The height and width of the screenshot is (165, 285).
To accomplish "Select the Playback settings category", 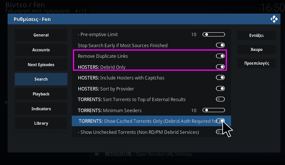I will [x=41, y=94].
